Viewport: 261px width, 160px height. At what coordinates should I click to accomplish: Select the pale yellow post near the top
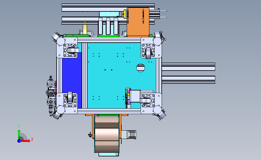click(85, 28)
